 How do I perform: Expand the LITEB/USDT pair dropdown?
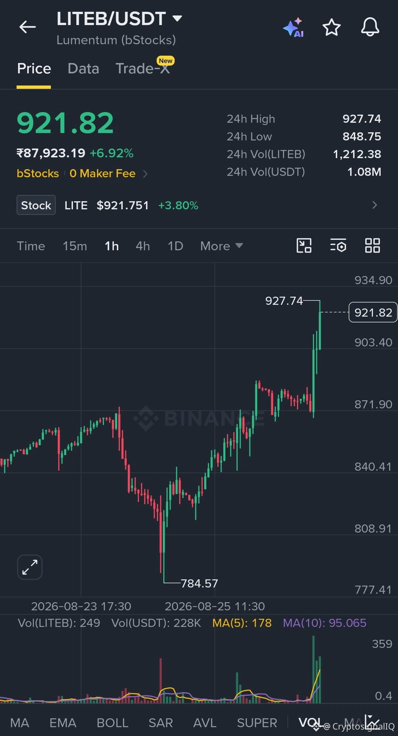pyautogui.click(x=177, y=18)
